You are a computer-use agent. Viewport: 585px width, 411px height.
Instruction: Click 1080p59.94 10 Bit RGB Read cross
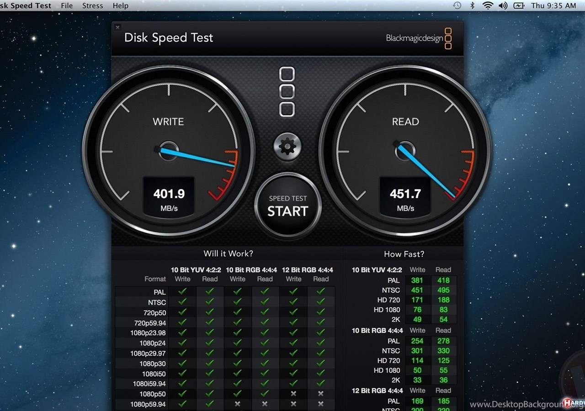click(x=265, y=404)
